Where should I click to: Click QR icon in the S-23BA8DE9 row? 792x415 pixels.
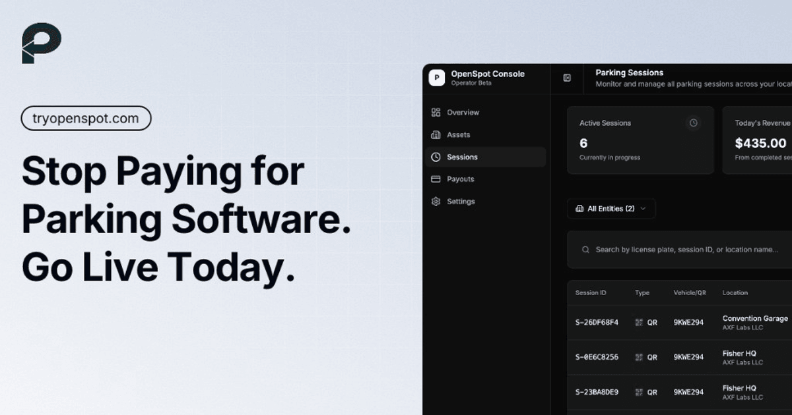[639, 392]
